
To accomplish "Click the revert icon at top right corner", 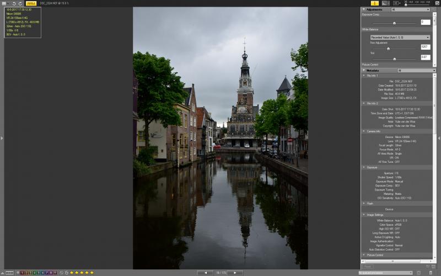I will [x=437, y=3].
